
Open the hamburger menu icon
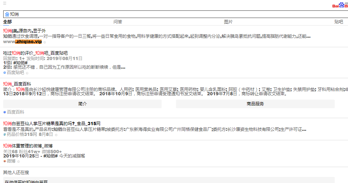5,3
